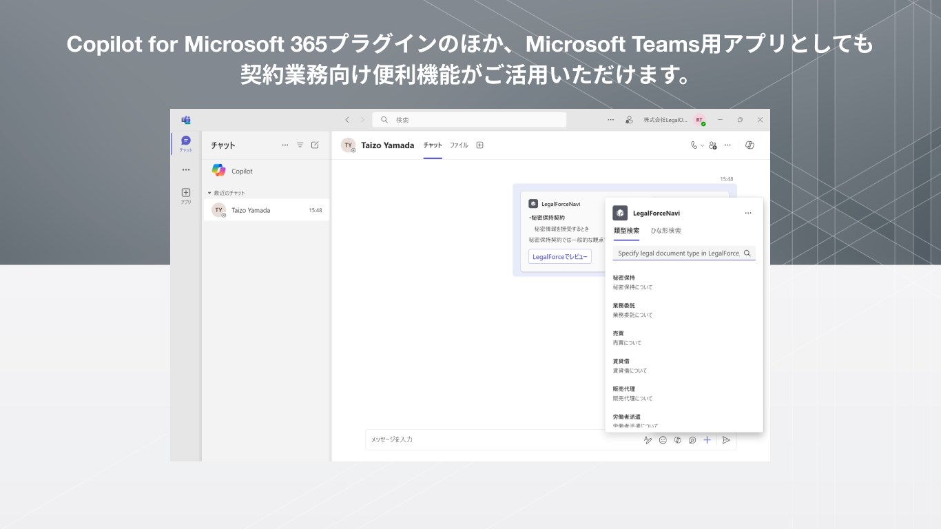Click the LegalForceNavi card header in message

[555, 204]
